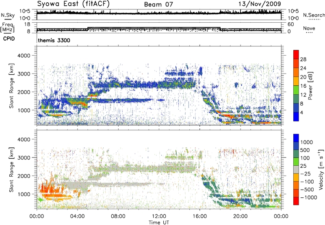Click the 'CPID' label
The image size is (325, 225).
[x=9, y=39]
